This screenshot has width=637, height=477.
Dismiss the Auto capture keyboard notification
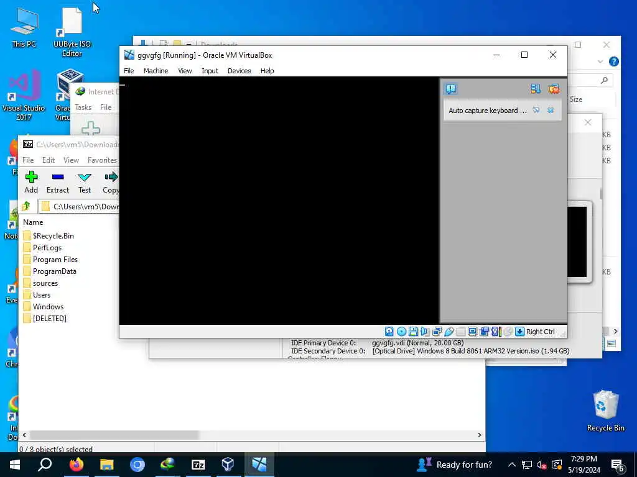(x=551, y=110)
